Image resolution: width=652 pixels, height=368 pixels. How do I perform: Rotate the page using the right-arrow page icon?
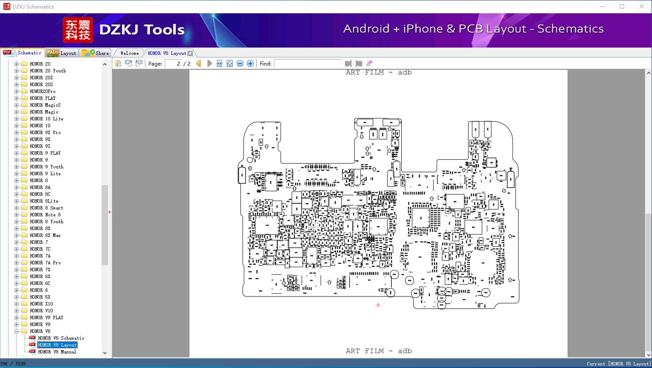(x=129, y=63)
